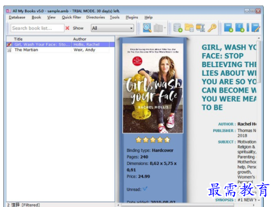Click the Pages: 240 detail
The height and width of the screenshot is (207, 274).
pos(137,157)
